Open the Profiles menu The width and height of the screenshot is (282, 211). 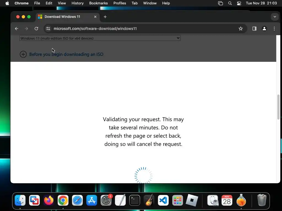(120, 3)
